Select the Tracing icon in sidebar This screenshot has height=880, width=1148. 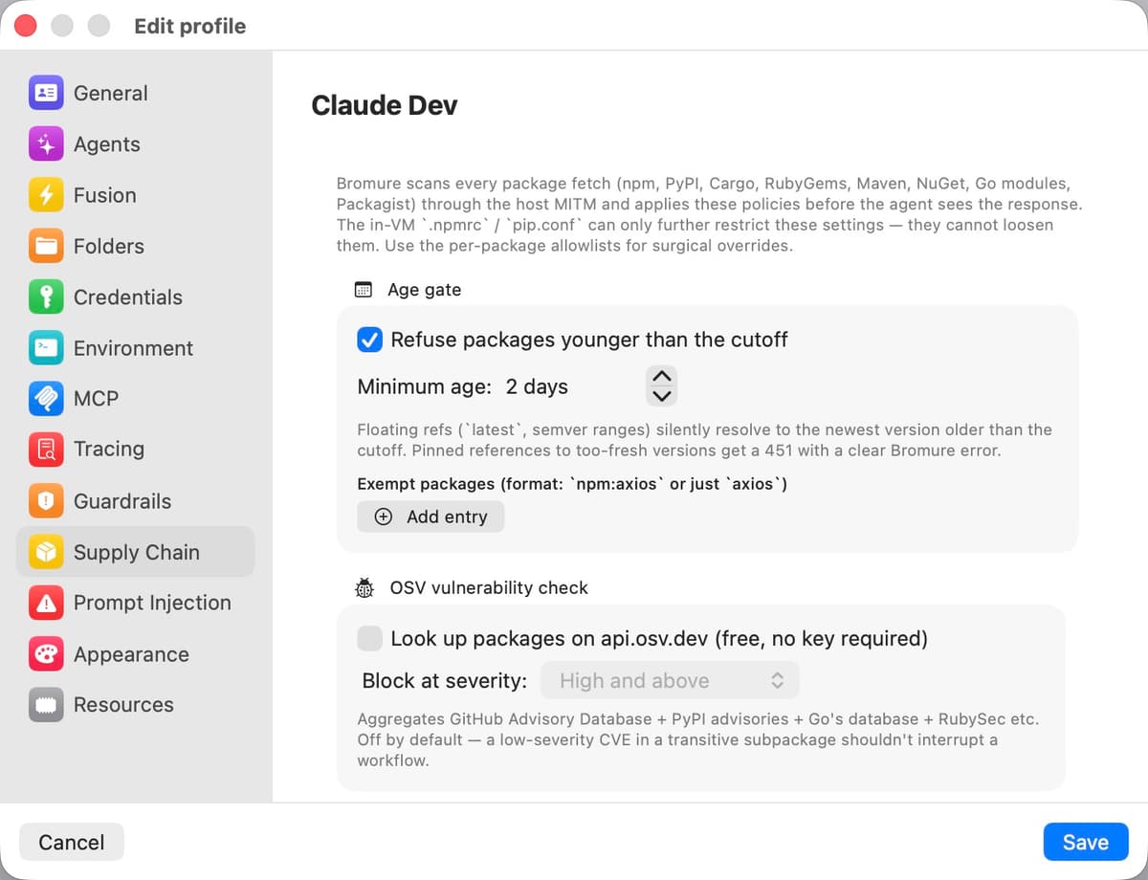pyautogui.click(x=46, y=450)
